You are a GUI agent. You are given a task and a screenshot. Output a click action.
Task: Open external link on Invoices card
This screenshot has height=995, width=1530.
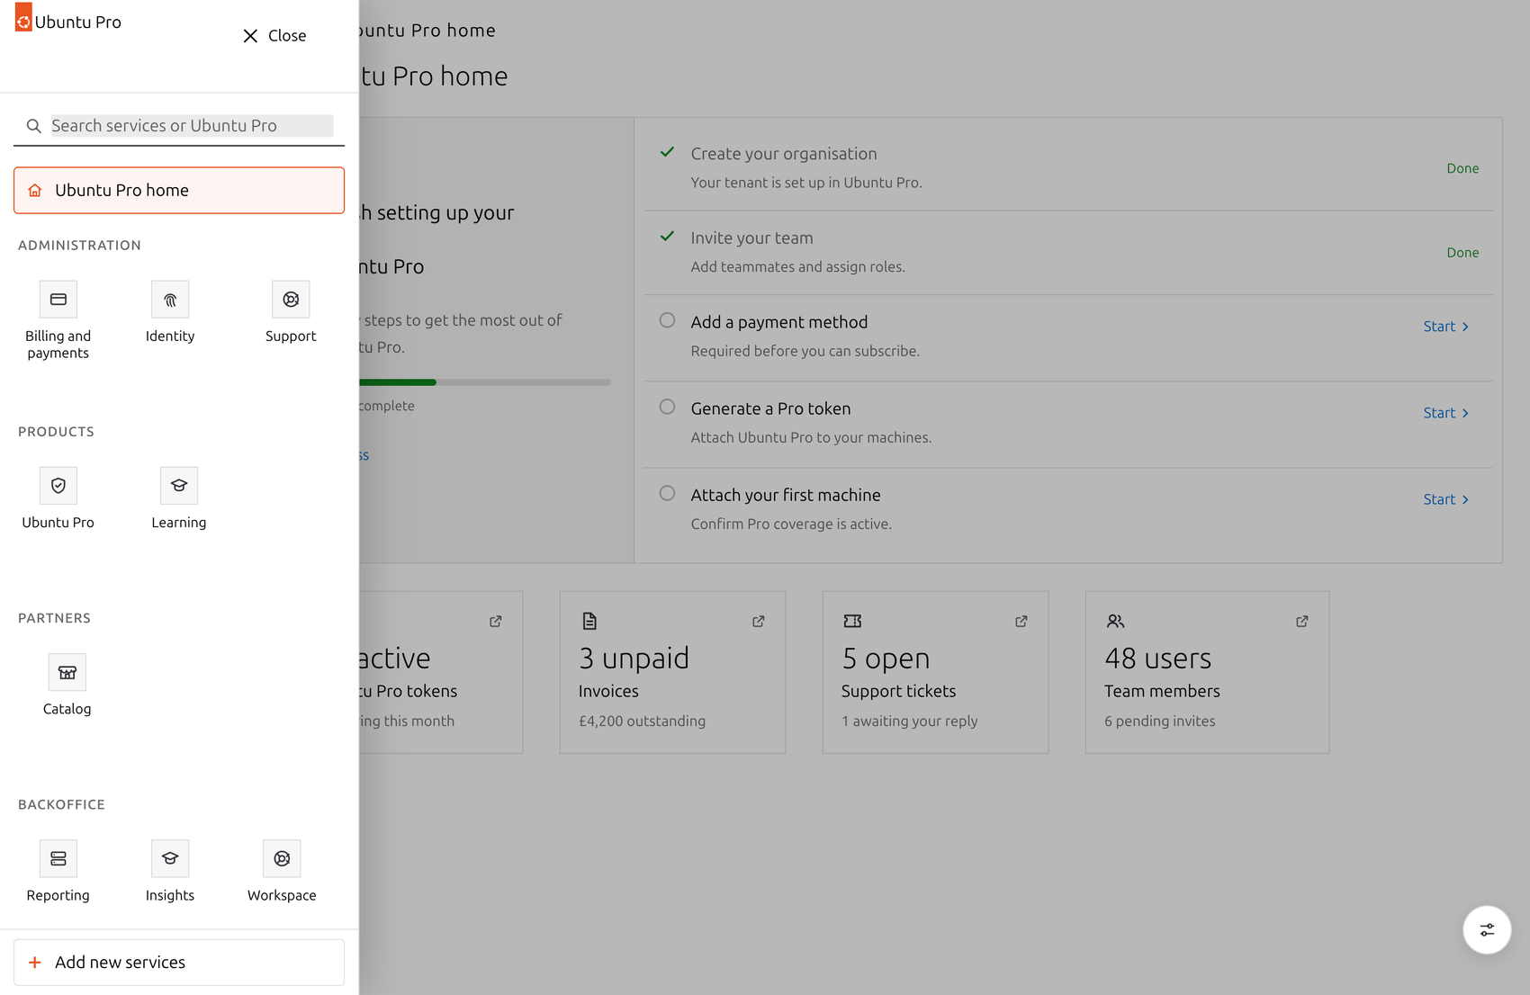tap(759, 621)
